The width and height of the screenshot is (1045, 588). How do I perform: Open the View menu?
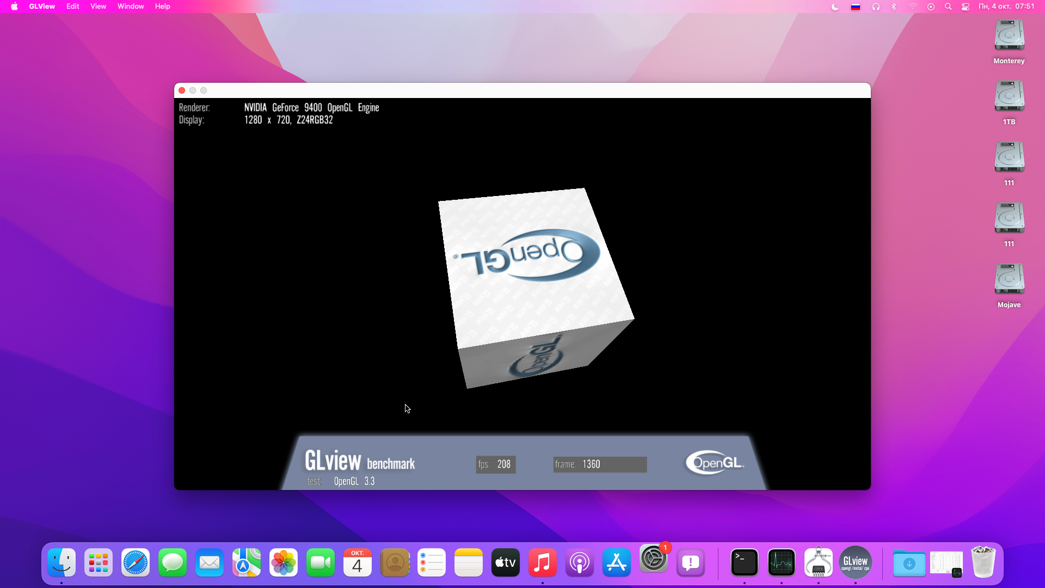pyautogui.click(x=98, y=7)
